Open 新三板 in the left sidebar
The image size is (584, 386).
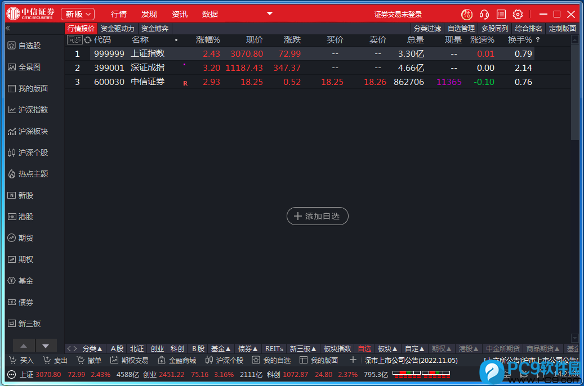pos(24,324)
